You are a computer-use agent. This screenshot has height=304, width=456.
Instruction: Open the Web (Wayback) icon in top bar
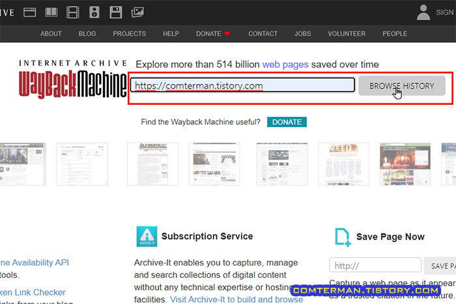point(30,12)
